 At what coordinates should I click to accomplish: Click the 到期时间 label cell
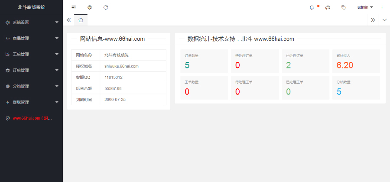pos(86,100)
